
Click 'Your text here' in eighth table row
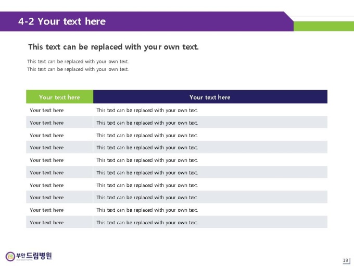click(x=47, y=198)
